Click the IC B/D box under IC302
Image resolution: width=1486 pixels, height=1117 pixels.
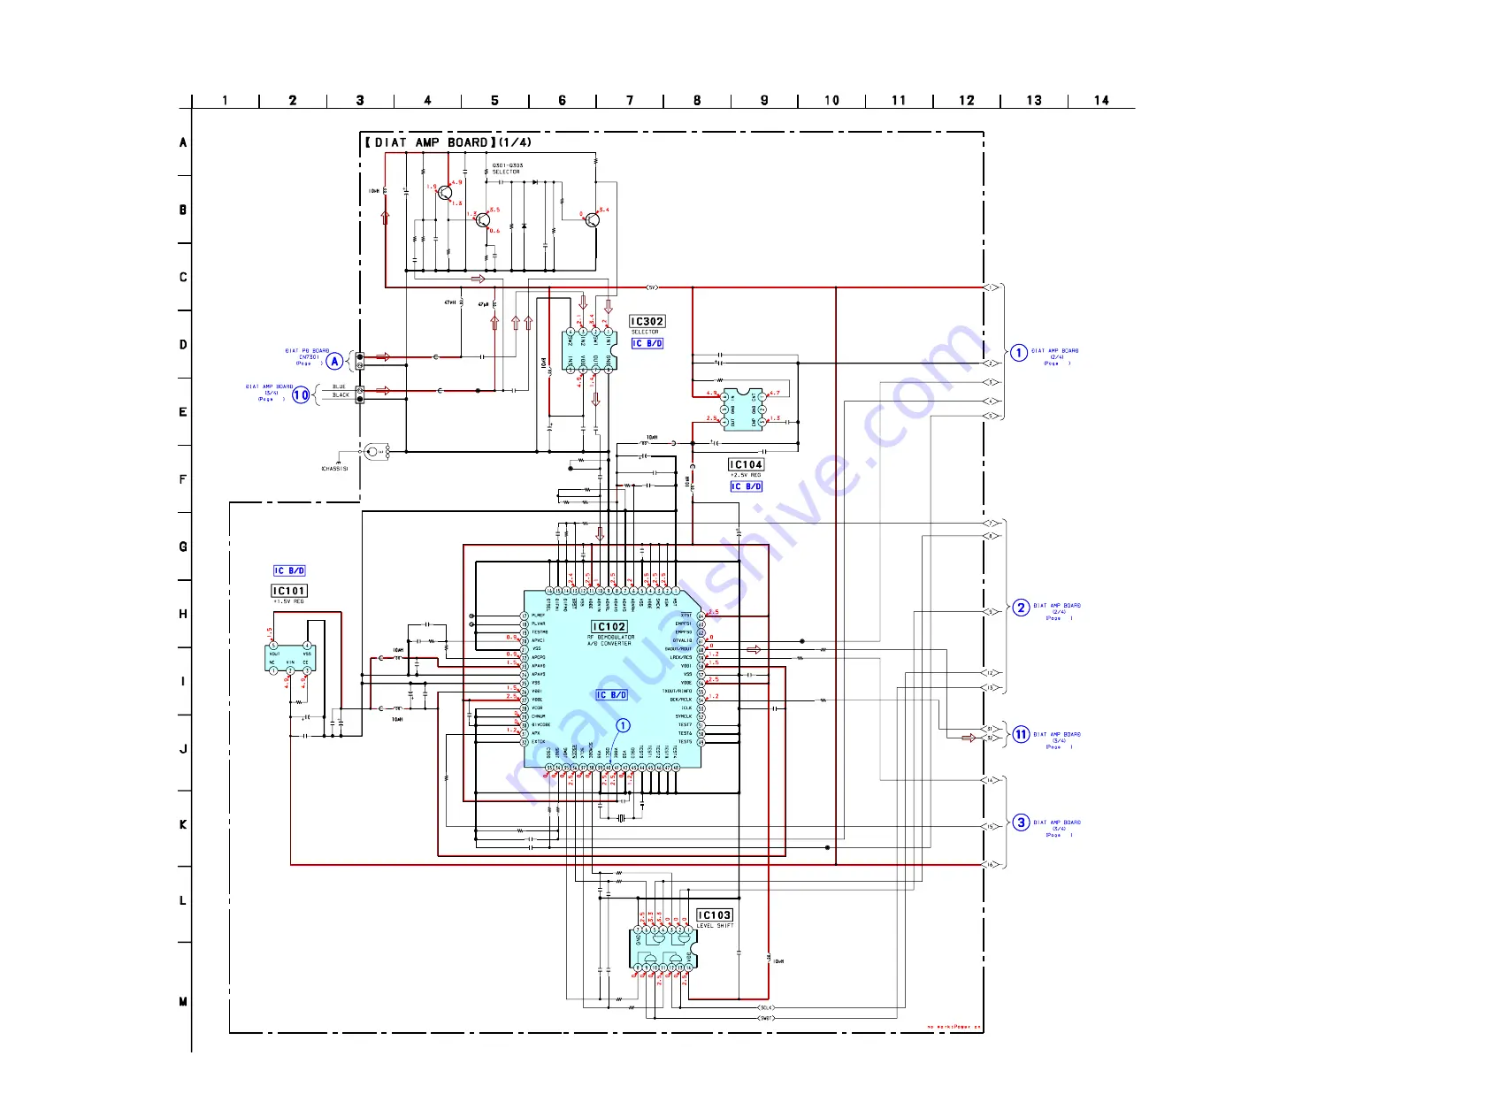tap(647, 343)
